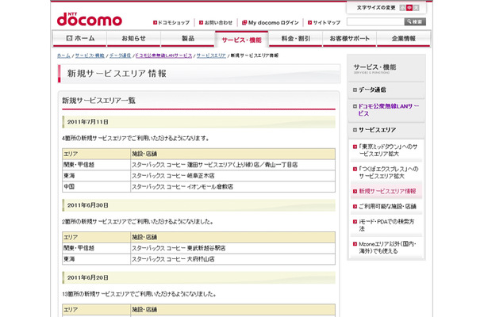Click the イオンモール倉敷店 table cell
Image resolution: width=484 pixels, height=317 pixels.
pos(232,186)
